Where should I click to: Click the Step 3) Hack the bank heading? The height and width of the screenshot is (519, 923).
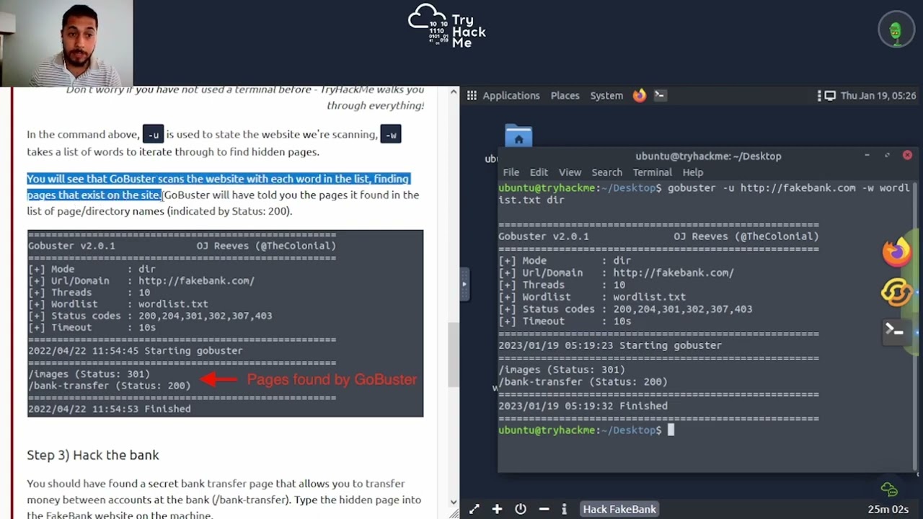(93, 455)
